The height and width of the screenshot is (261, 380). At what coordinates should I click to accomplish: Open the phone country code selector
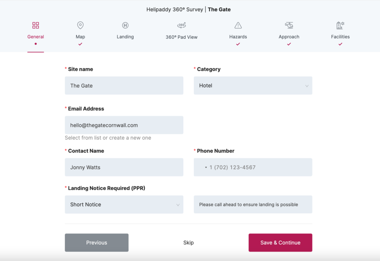[x=206, y=167]
